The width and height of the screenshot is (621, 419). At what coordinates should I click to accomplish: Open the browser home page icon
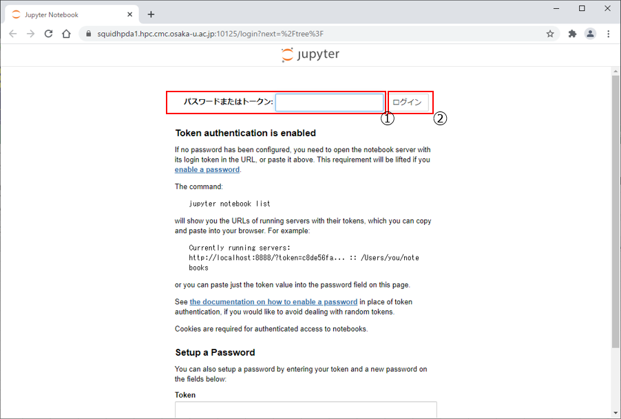(x=66, y=34)
